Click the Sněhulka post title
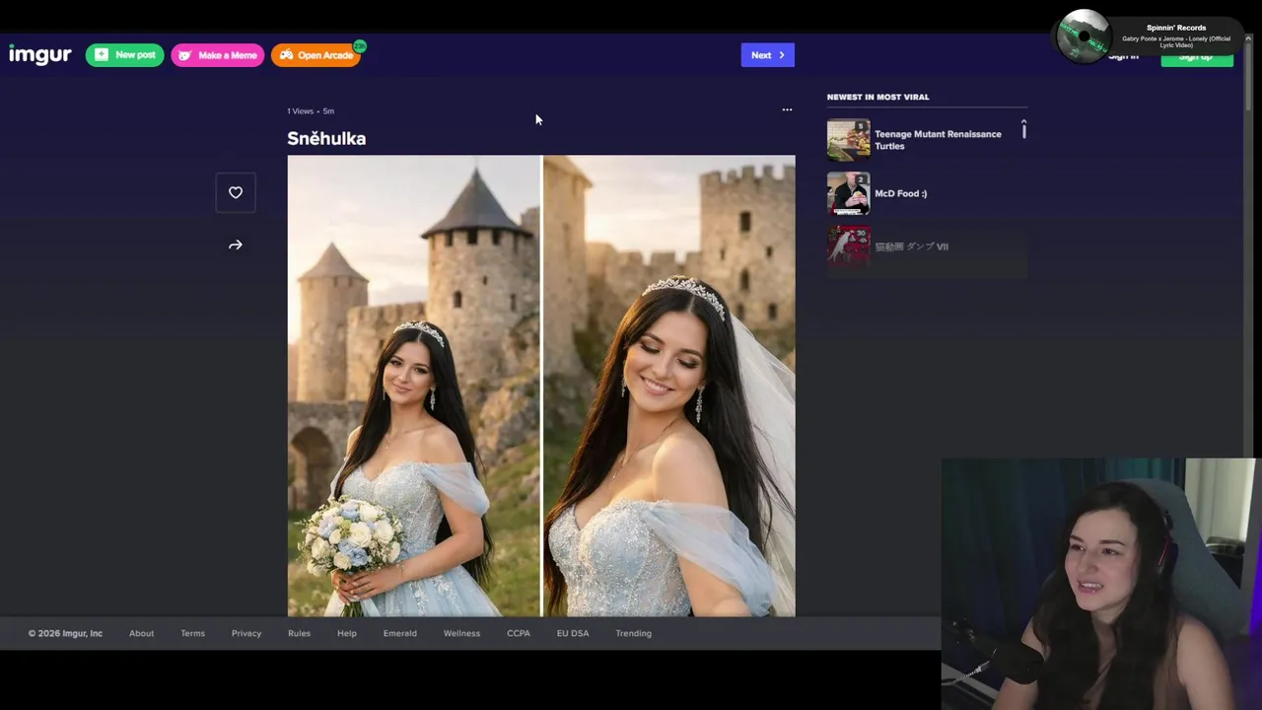The width and height of the screenshot is (1262, 710). click(326, 138)
